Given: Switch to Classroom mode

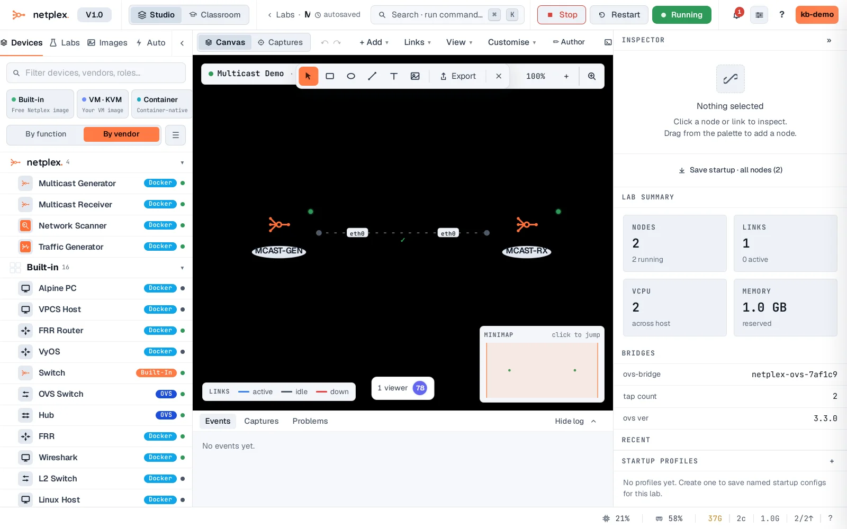Looking at the screenshot, I should 215,15.
